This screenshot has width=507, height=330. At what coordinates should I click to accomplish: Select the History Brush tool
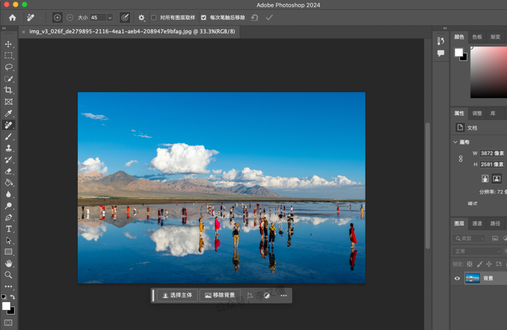pos(8,160)
